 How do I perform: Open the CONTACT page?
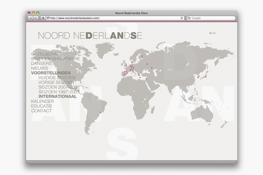pos(42,111)
